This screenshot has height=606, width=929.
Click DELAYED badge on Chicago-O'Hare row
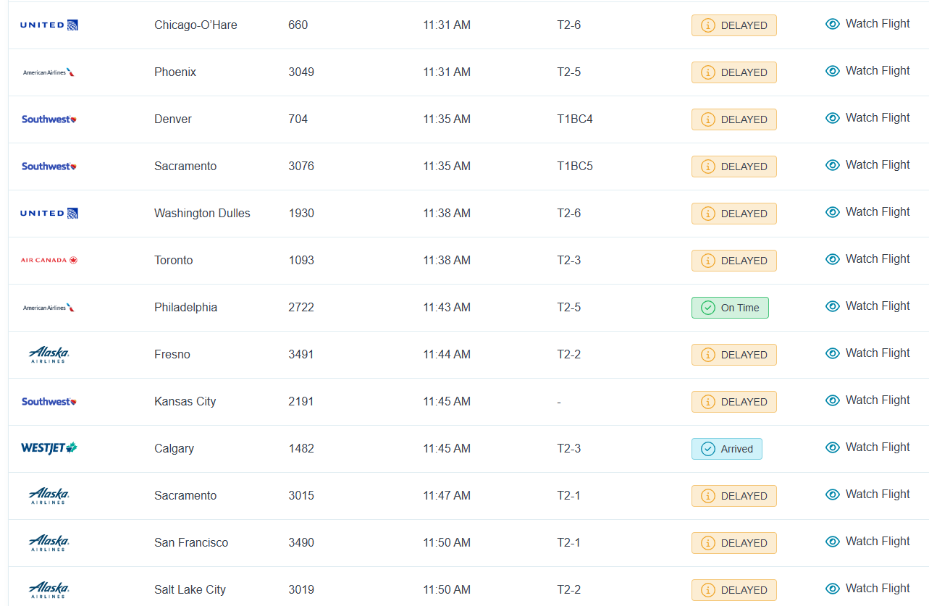point(734,25)
